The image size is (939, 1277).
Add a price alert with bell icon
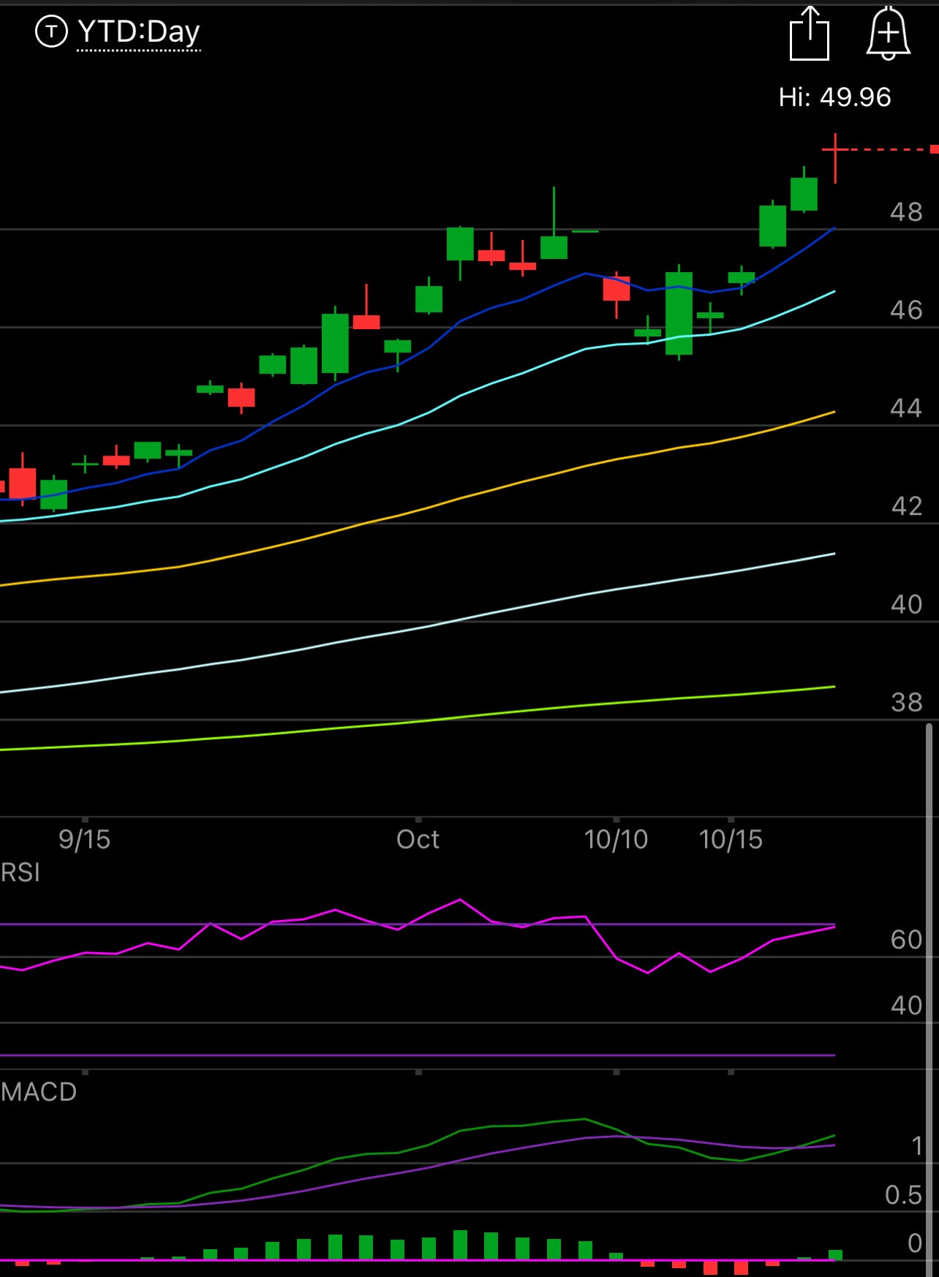pos(888,33)
